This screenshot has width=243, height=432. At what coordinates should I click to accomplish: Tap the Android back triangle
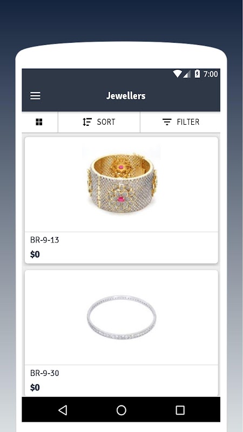[63, 410]
